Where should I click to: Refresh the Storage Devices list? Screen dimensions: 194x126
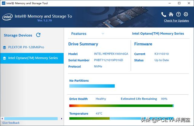pyautogui.click(x=38, y=35)
